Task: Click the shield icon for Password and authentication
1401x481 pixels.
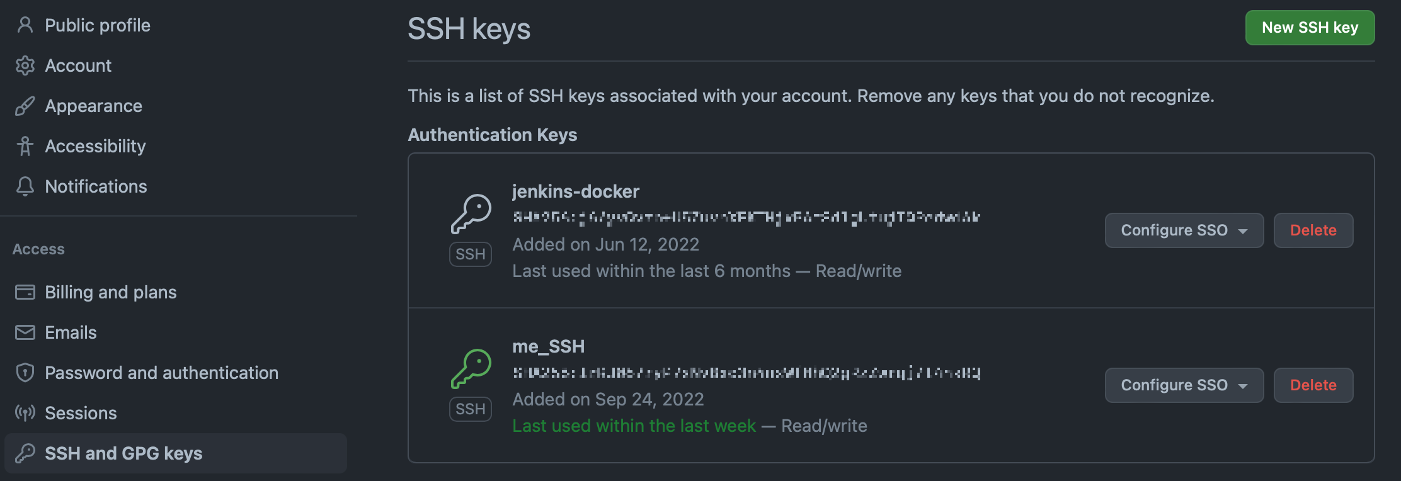Action: [25, 373]
